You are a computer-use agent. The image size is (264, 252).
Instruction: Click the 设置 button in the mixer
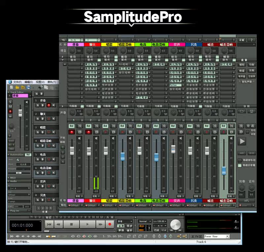pos(242,40)
